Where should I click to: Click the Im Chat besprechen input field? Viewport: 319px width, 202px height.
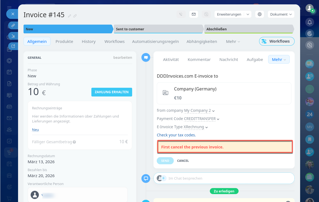[227, 178]
